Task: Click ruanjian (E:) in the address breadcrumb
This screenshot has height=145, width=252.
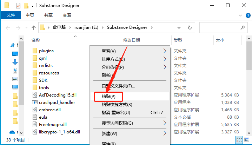Action: click(x=86, y=27)
